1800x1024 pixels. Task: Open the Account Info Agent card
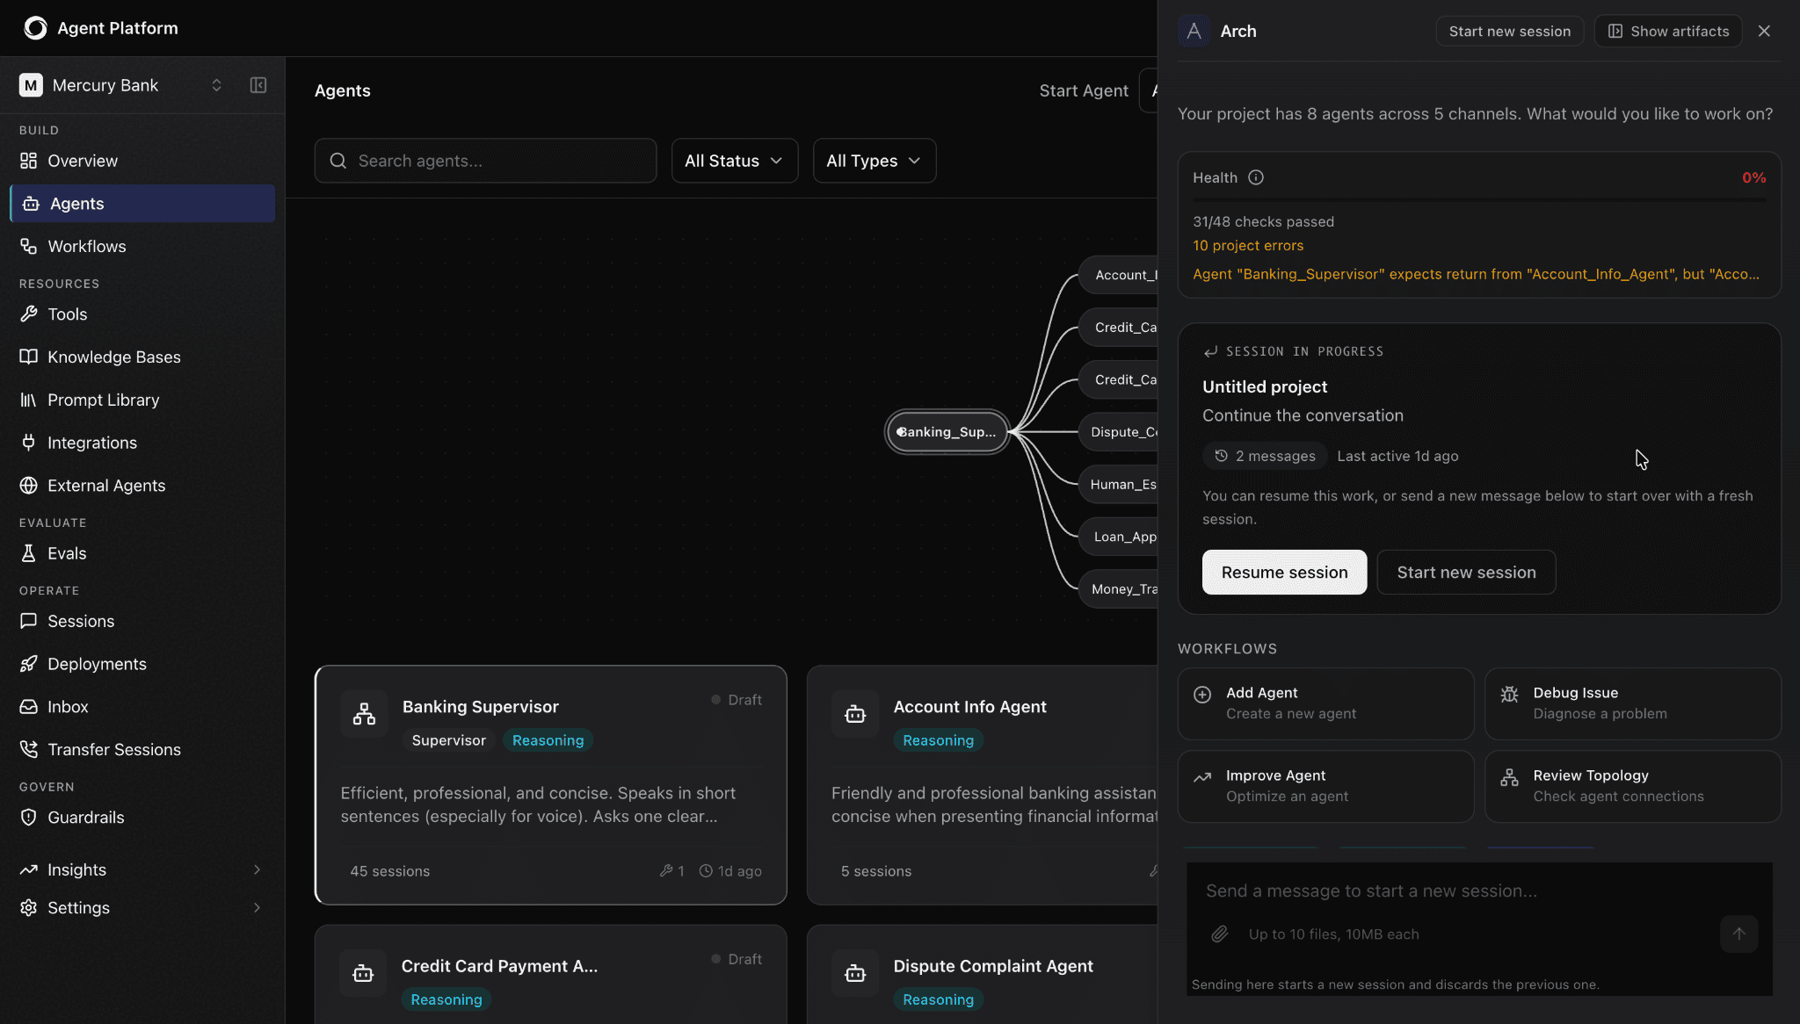click(983, 785)
